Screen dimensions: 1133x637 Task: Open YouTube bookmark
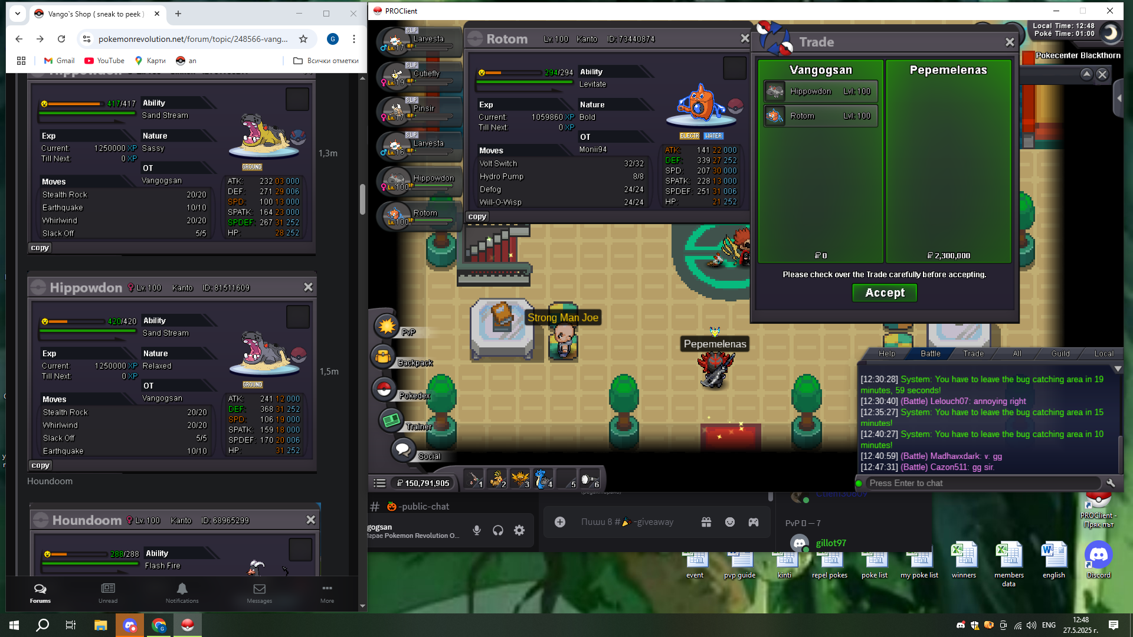(x=104, y=61)
